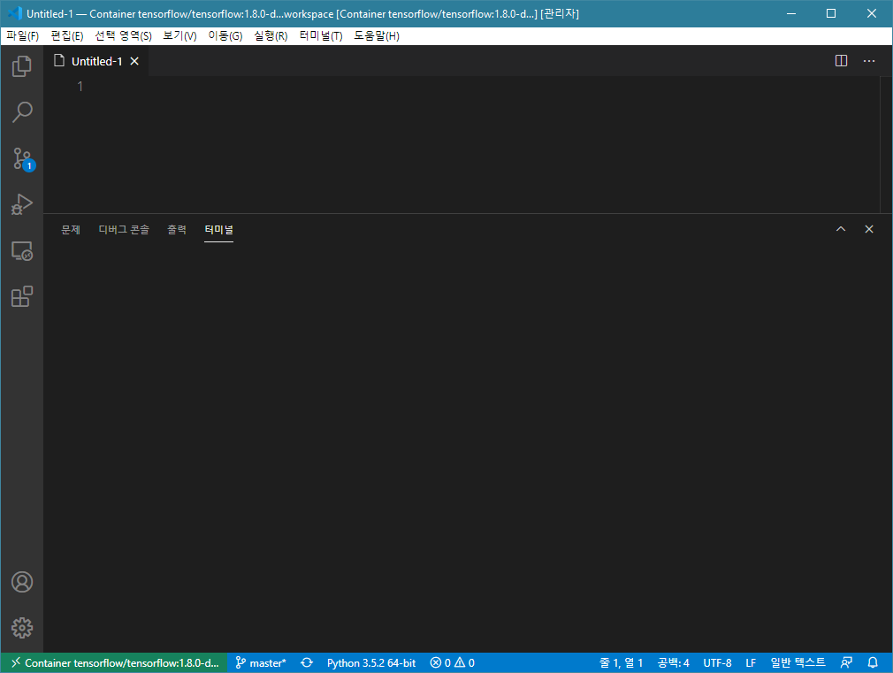The width and height of the screenshot is (893, 673).
Task: Open problems via errors and warnings count
Action: [452, 662]
